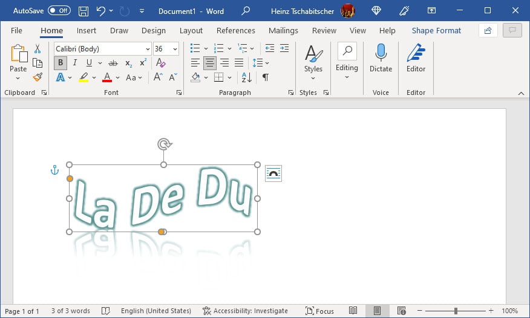Decrease font size with Shrink Font
This screenshot has width=530, height=318.
(x=173, y=77)
